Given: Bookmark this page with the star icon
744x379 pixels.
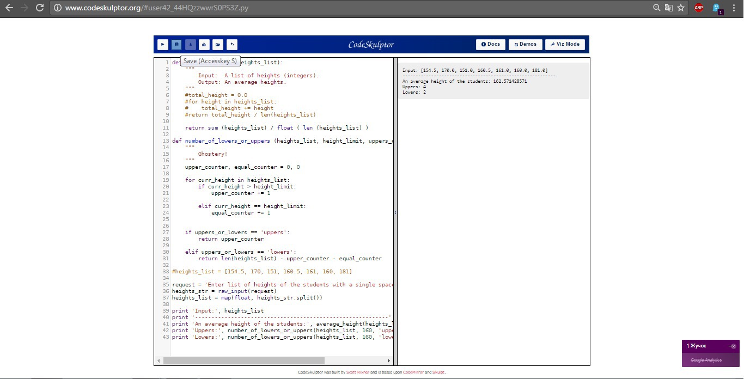Looking at the screenshot, I should (681, 8).
